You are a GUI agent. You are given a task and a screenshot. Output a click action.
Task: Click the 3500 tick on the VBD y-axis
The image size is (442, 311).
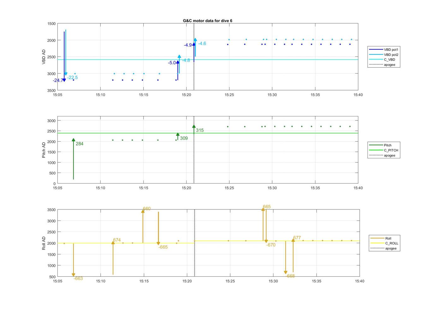click(x=51, y=91)
